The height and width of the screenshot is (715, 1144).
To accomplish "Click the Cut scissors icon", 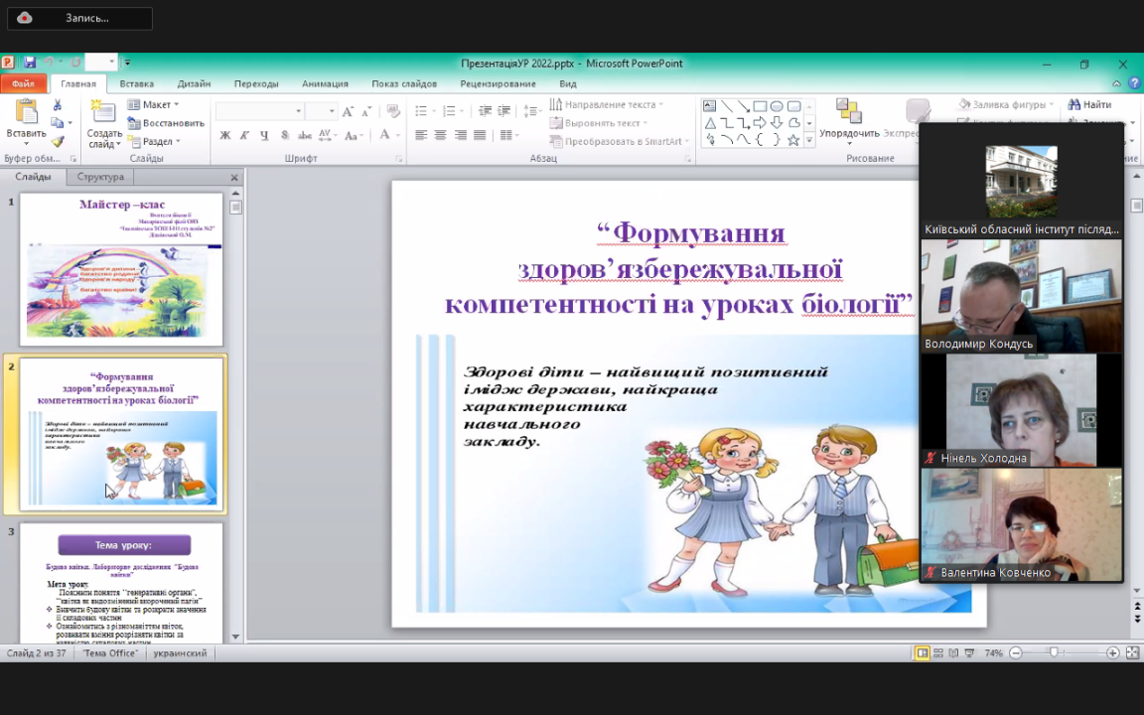I will [58, 105].
